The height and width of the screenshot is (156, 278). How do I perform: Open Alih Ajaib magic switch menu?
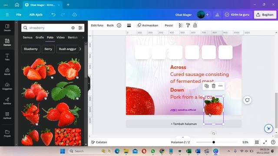coord(36,15)
